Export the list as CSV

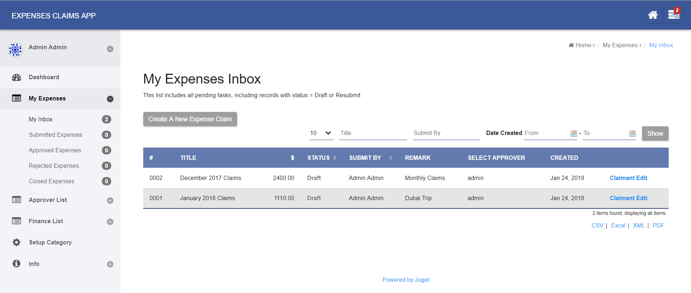[x=597, y=225]
